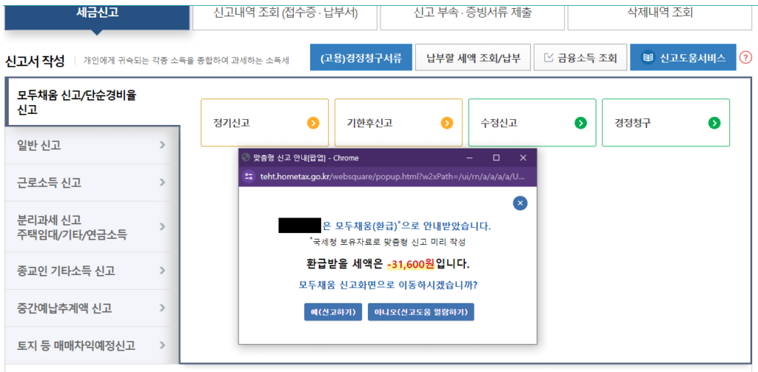Close the Chrome popup window

523,158
